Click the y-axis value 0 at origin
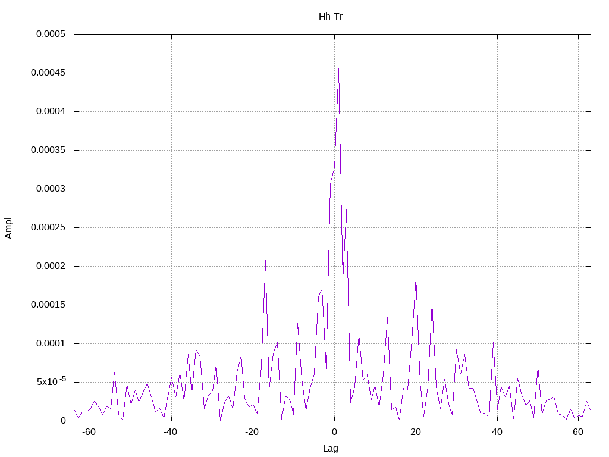Screen dimensions: 609x457 pos(63,421)
